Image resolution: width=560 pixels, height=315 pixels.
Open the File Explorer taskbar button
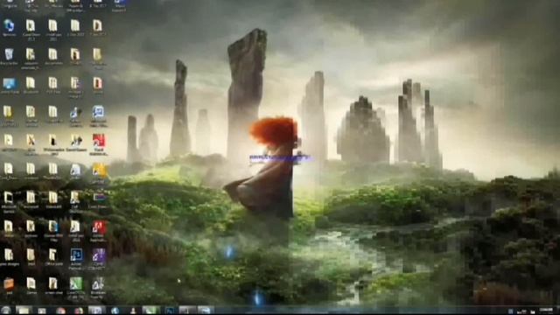(24, 311)
